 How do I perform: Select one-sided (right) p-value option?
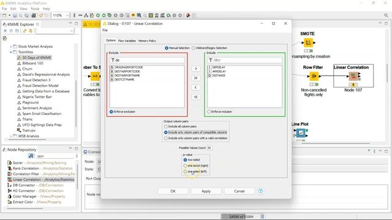point(185,166)
